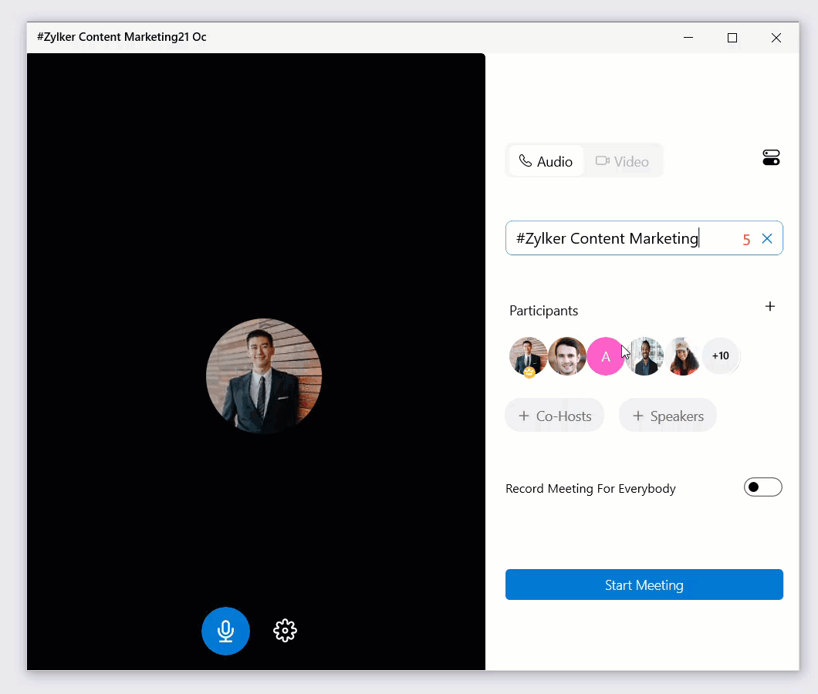Image resolution: width=818 pixels, height=694 pixels.
Task: Select the woman with cap participant avatar
Action: (x=683, y=356)
